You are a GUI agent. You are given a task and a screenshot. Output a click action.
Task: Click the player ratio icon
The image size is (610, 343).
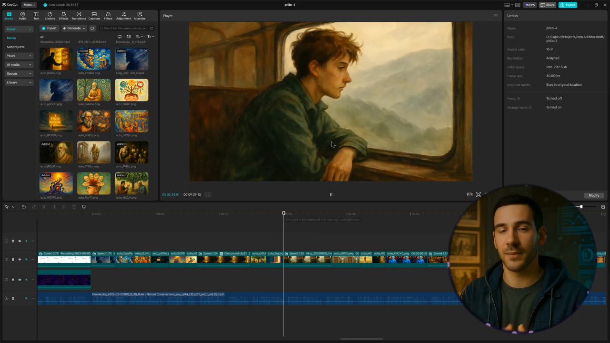(x=469, y=194)
